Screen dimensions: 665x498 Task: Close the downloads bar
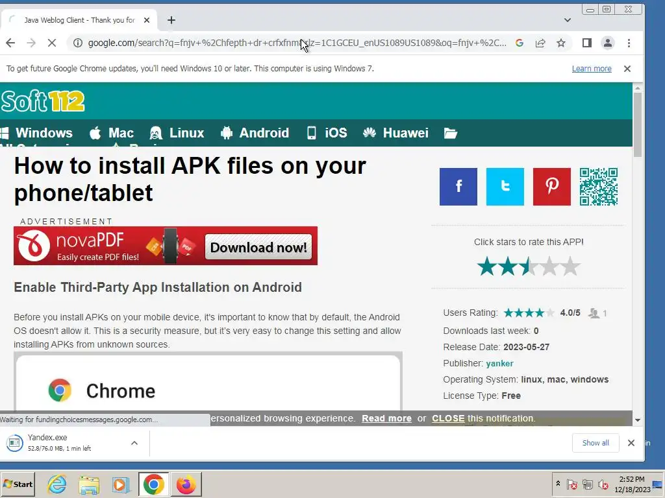631,443
